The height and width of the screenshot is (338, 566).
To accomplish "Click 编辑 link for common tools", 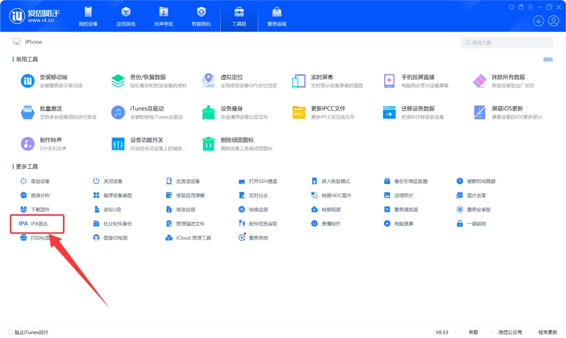I will click(x=548, y=59).
